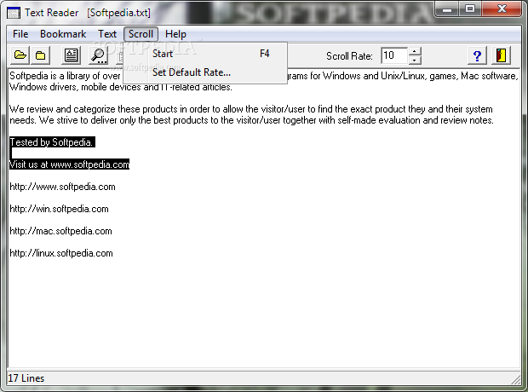Close the Text Reader window

pos(502,9)
